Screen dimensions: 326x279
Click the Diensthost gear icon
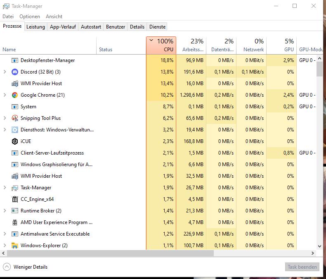pyautogui.click(x=15, y=130)
